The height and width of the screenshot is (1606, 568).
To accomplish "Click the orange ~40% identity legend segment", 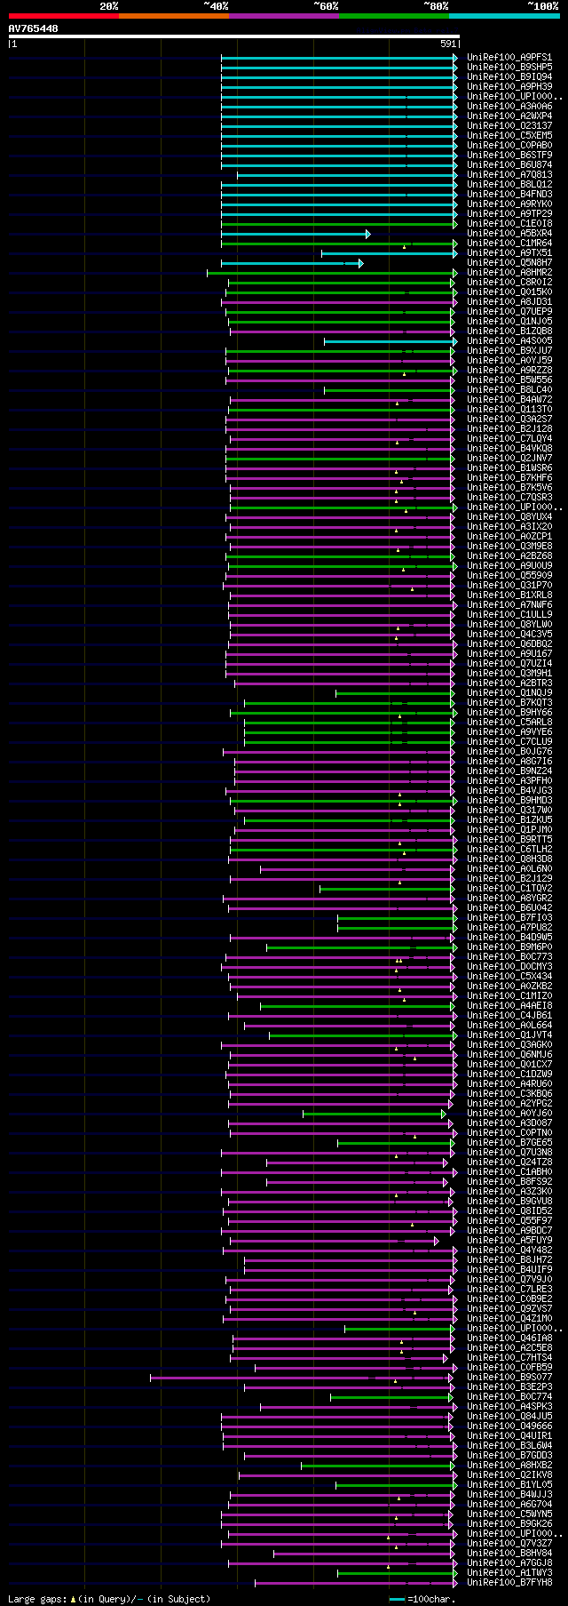I will [x=173, y=16].
